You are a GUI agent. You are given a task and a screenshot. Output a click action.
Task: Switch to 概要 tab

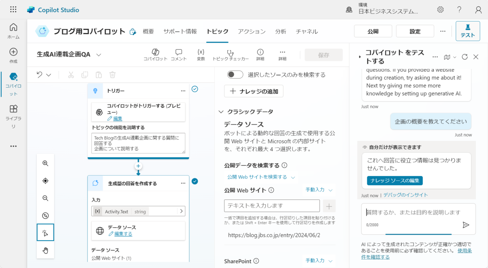[x=148, y=31]
